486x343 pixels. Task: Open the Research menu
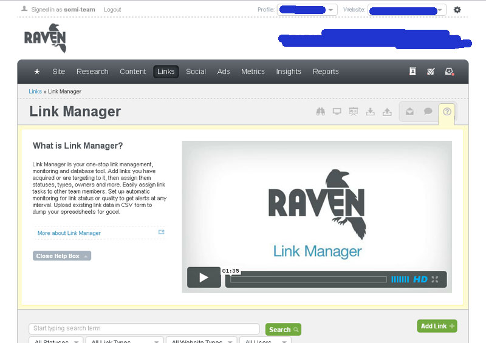pos(92,72)
